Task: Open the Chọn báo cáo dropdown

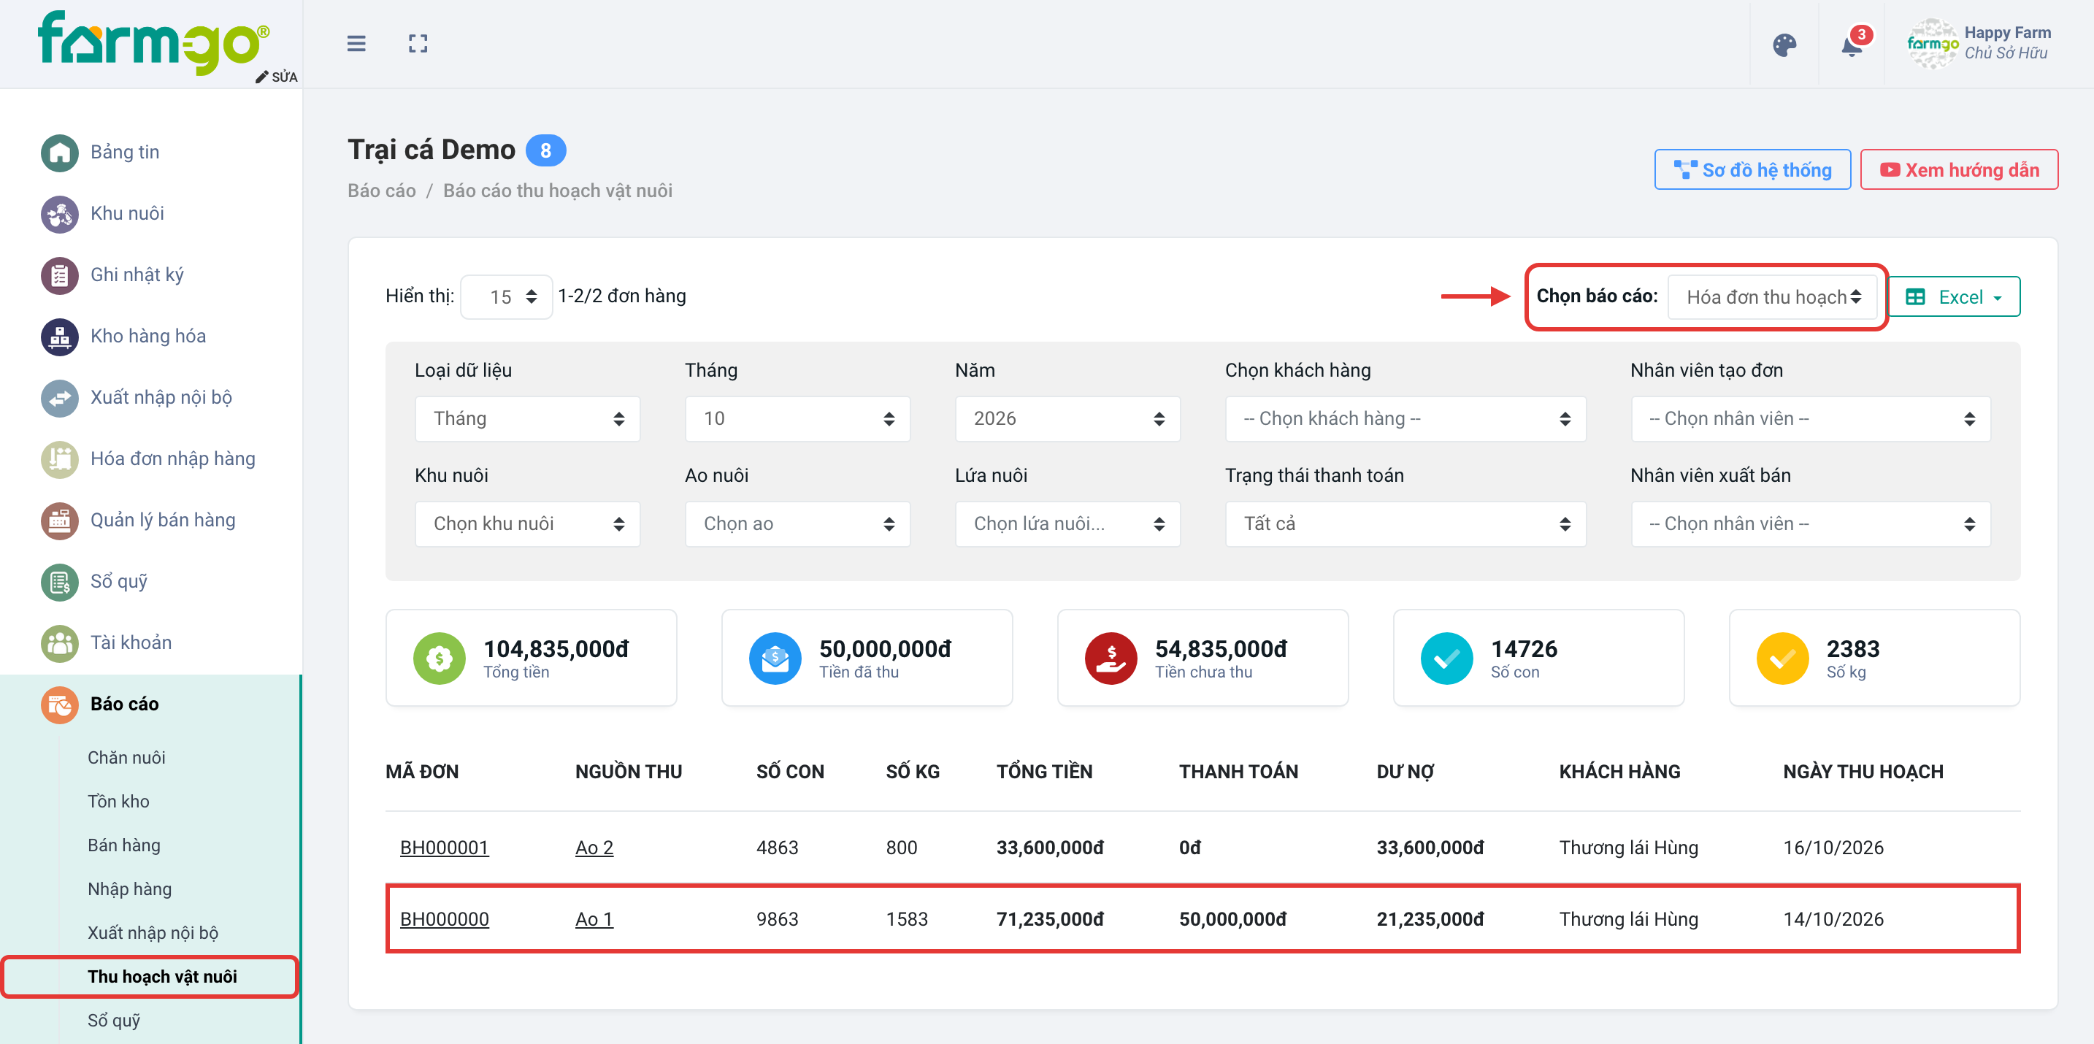Action: 1773,297
